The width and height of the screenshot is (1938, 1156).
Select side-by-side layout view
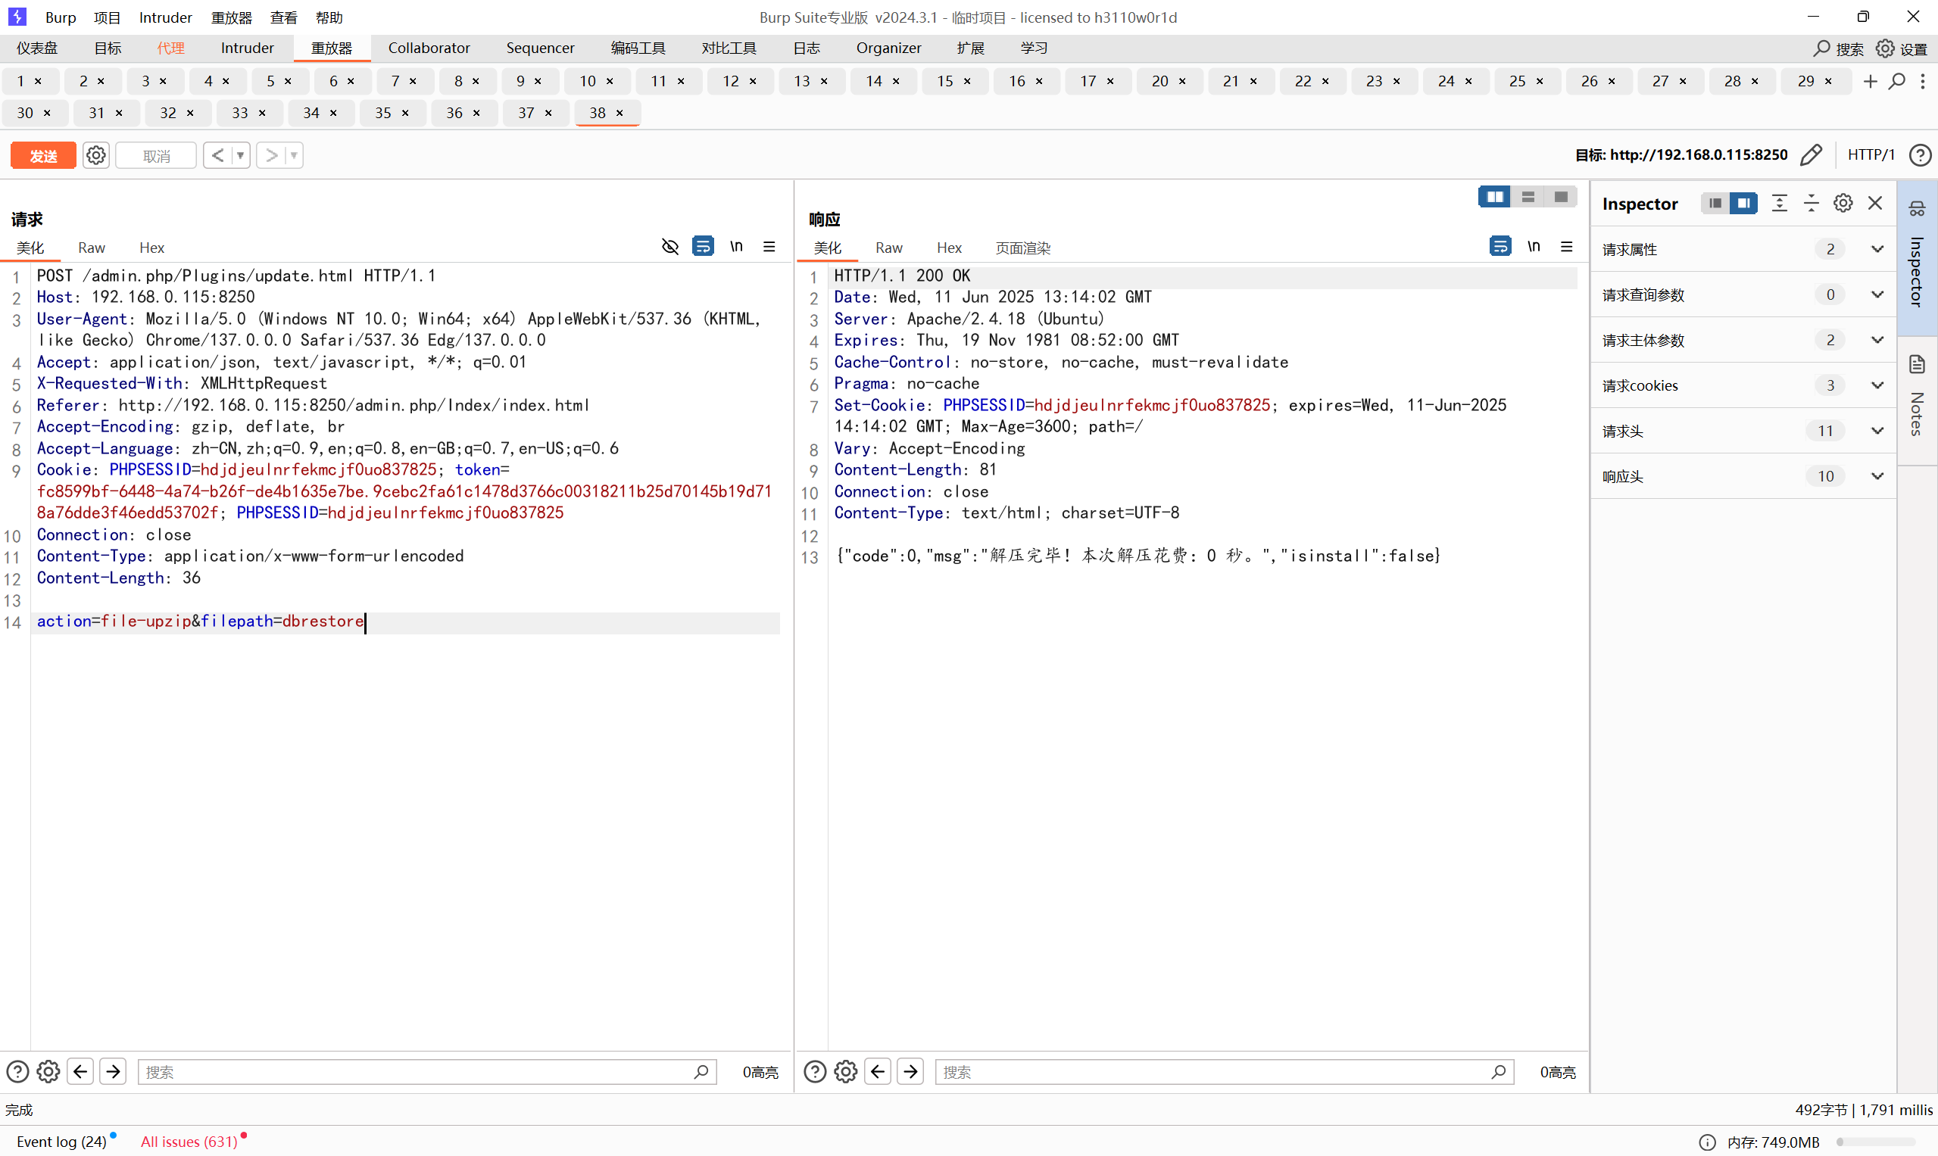(1495, 196)
